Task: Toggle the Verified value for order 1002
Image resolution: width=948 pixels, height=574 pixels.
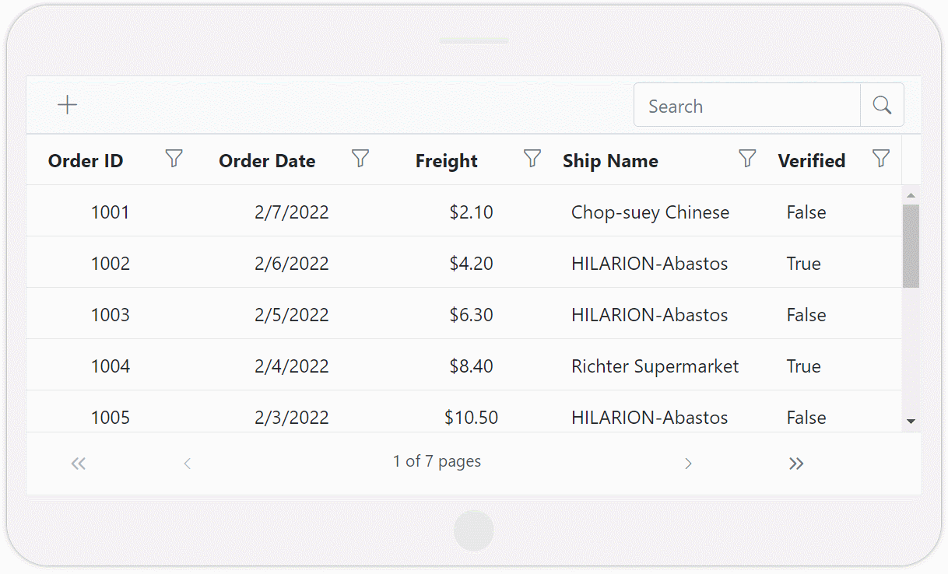Action: tap(803, 264)
